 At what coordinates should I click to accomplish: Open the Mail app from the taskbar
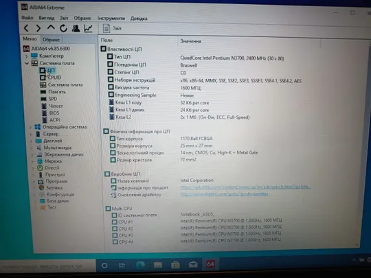pos(193,264)
